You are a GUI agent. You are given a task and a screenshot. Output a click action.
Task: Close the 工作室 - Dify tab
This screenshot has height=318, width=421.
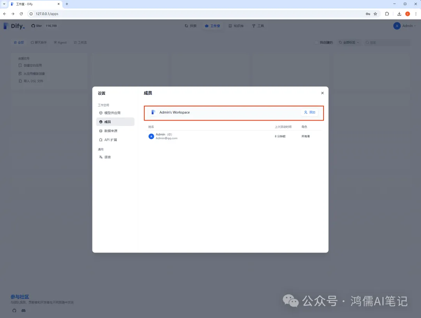tap(58, 4)
